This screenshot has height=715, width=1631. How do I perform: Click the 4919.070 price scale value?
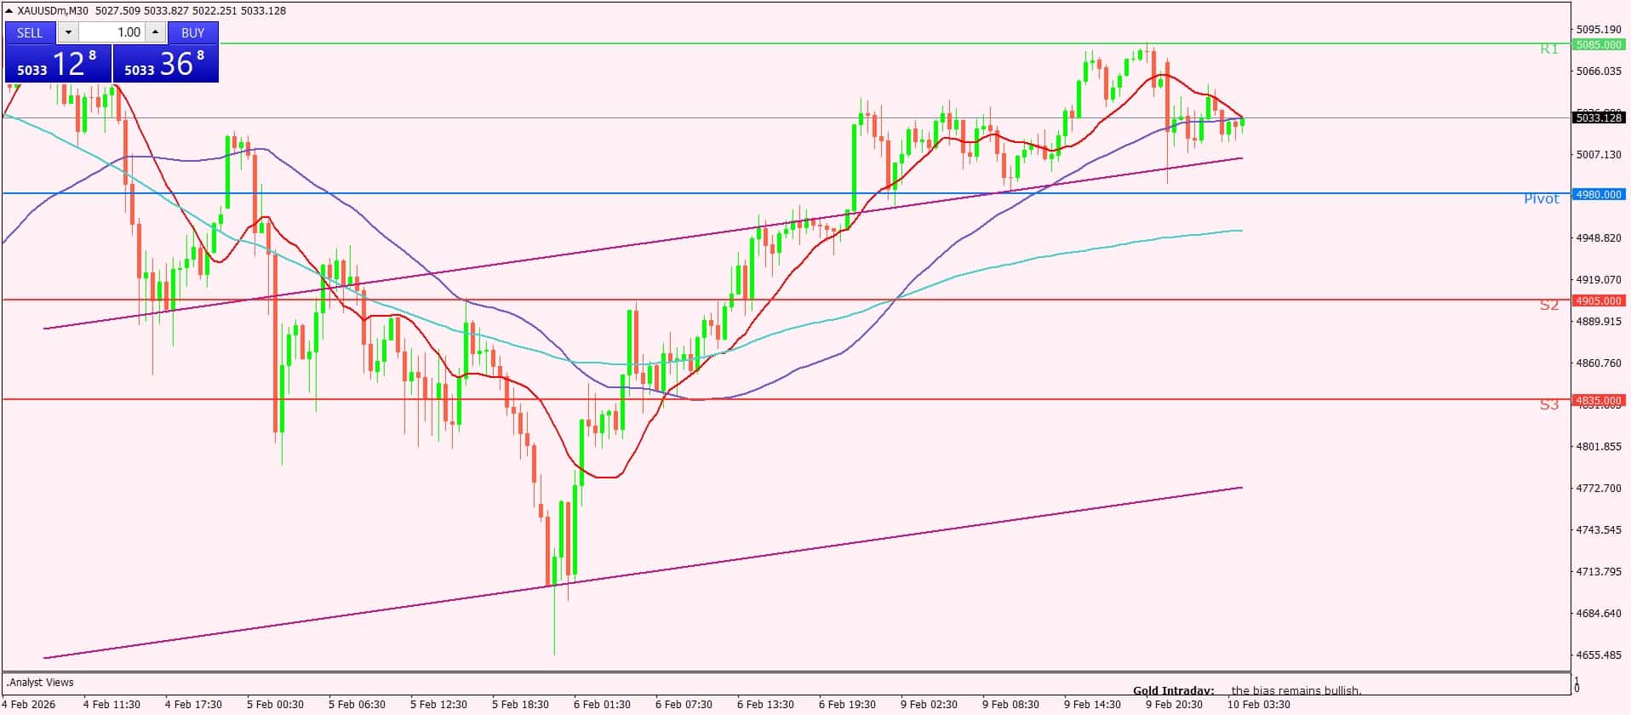coord(1599,279)
